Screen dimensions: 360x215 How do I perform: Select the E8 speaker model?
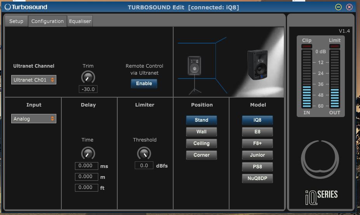pyautogui.click(x=257, y=132)
